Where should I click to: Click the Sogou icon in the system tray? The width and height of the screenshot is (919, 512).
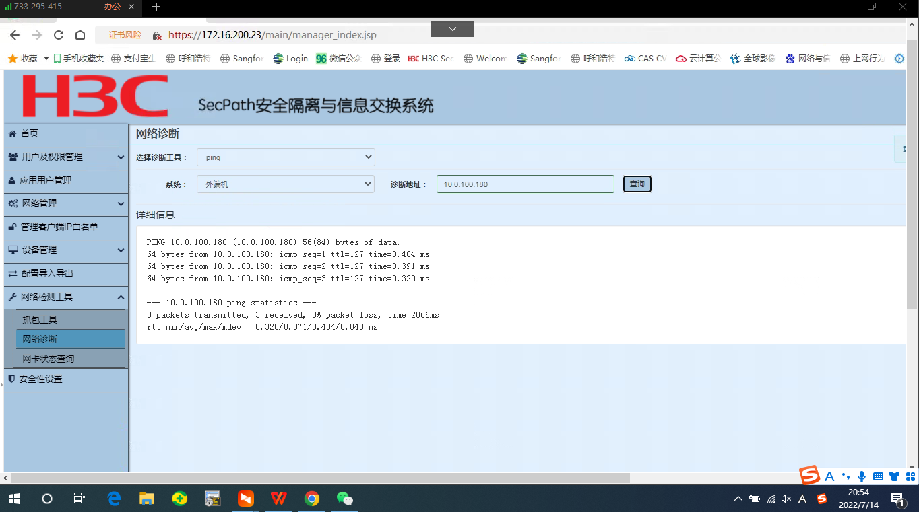[x=821, y=499]
